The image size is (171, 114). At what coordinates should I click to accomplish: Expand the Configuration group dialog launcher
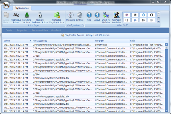(83, 25)
